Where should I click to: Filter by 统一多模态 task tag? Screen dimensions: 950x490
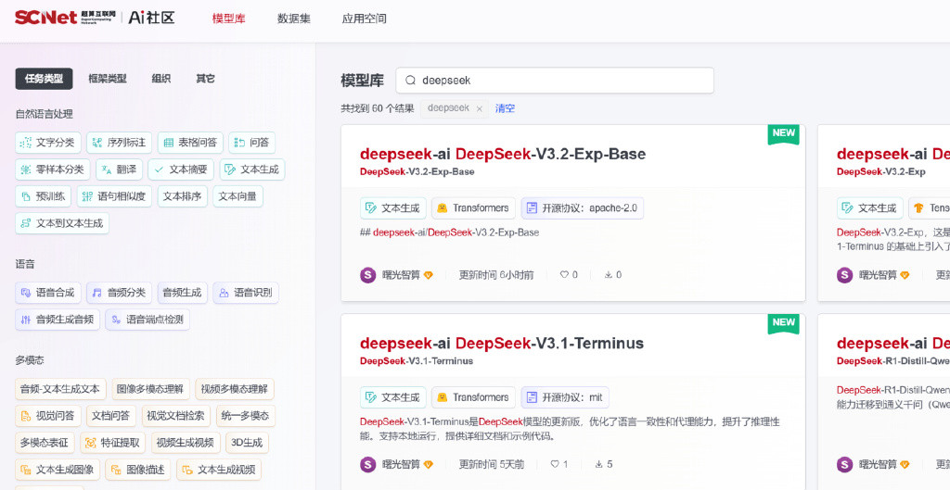click(245, 416)
